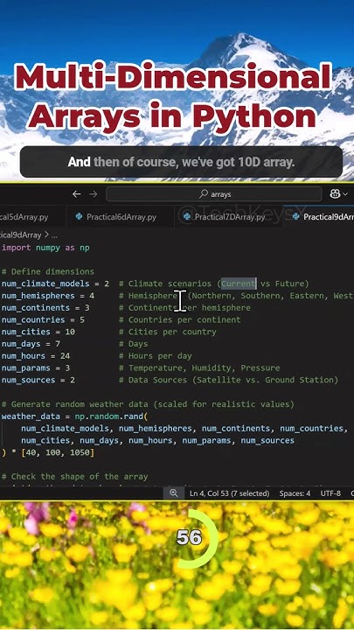
Task: Click the title 'Multi-Dimensional Arrays in Python'
Action: (173, 96)
